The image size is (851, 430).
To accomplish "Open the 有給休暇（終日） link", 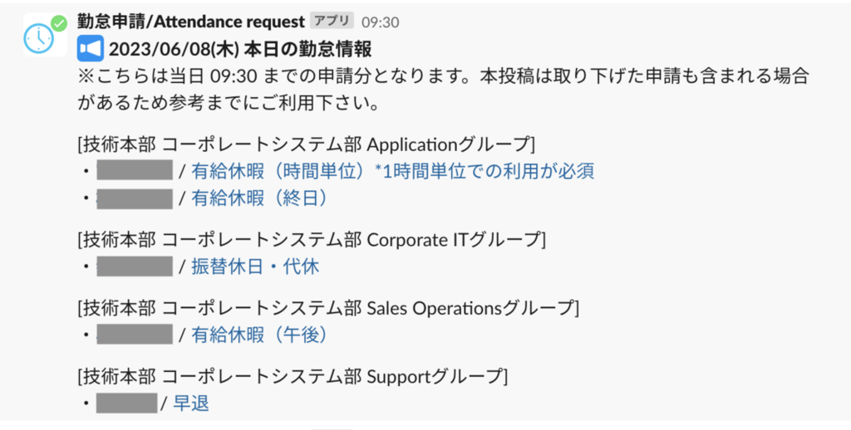I will click(259, 198).
